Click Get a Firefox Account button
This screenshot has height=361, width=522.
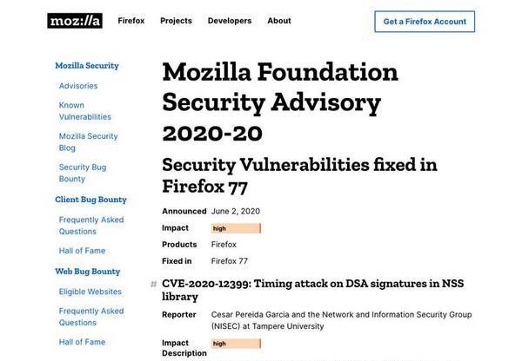[x=425, y=22]
